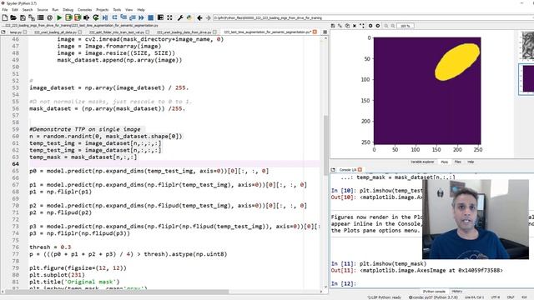The height and width of the screenshot is (300, 534).
Task: Open Preferences wrench icon
Action: point(180,17)
